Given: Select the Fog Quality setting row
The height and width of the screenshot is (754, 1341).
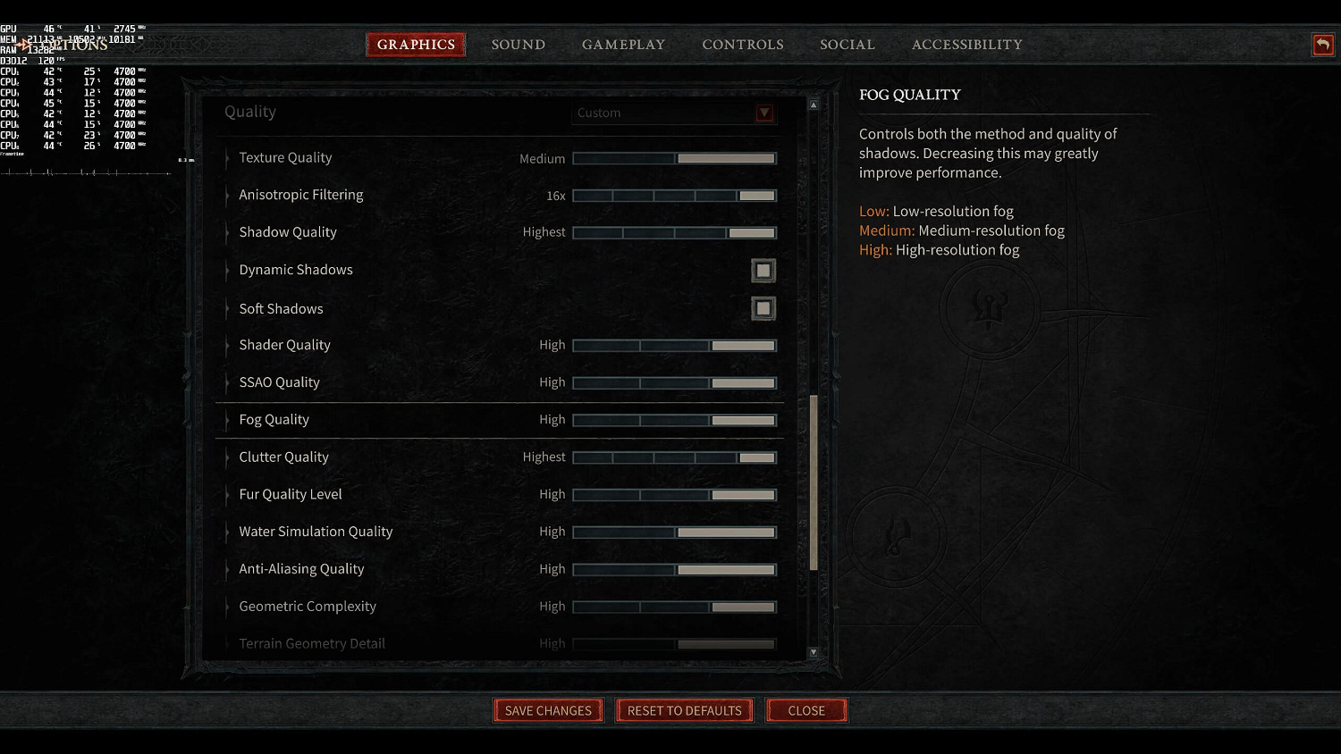Looking at the screenshot, I should tap(500, 420).
